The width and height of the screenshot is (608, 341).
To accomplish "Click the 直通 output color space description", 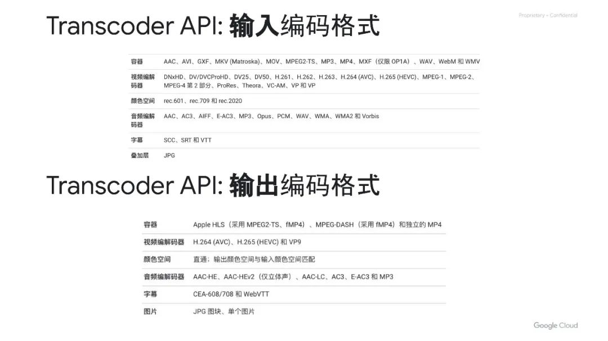I will coord(254,260).
